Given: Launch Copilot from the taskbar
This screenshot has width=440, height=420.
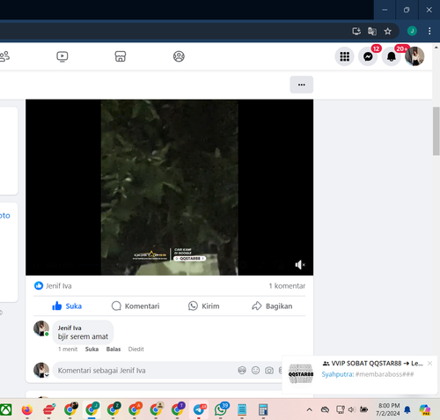Looking at the screenshot, I should pyautogui.click(x=425, y=409).
